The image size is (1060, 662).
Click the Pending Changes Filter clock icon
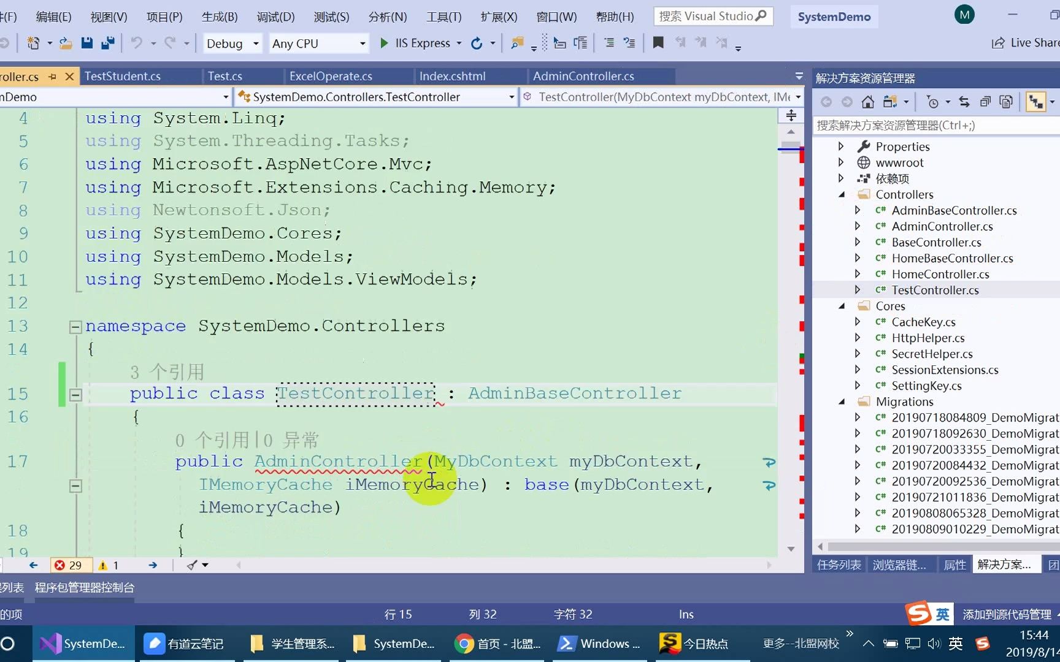[932, 102]
